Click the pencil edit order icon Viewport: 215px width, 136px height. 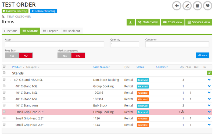coord(187,6)
